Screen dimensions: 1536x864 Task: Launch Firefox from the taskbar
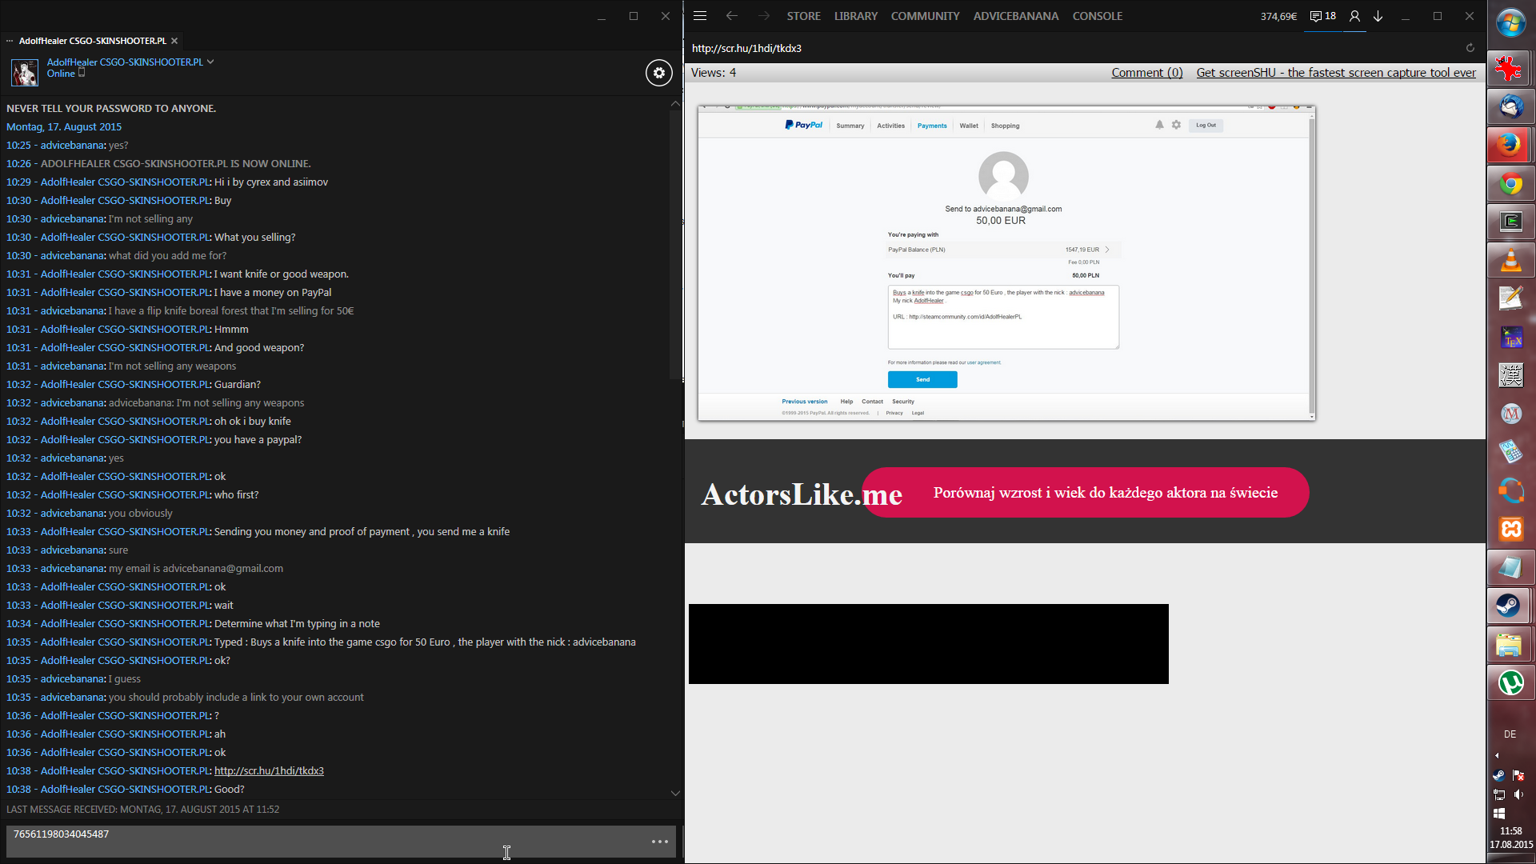(1510, 145)
